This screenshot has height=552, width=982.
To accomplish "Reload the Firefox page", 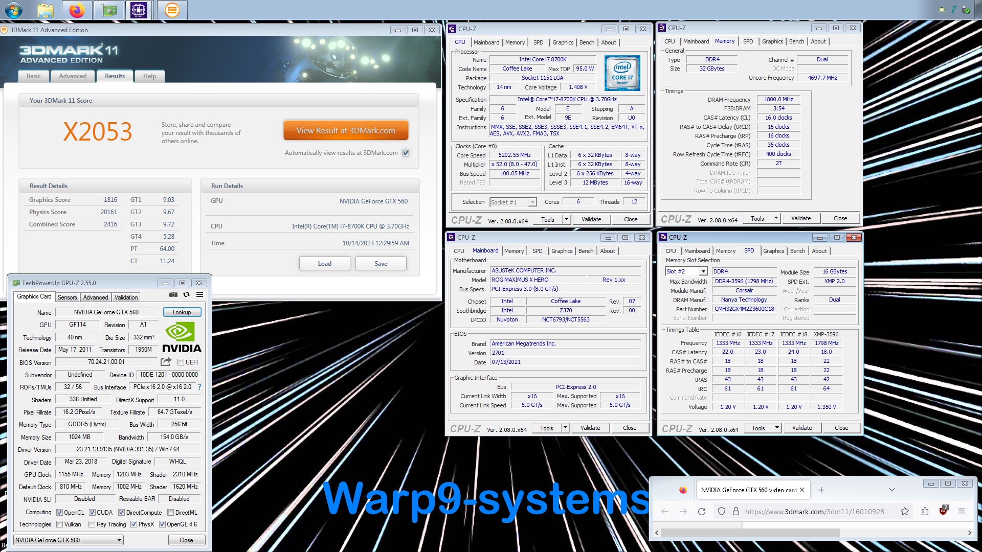I will (x=702, y=512).
